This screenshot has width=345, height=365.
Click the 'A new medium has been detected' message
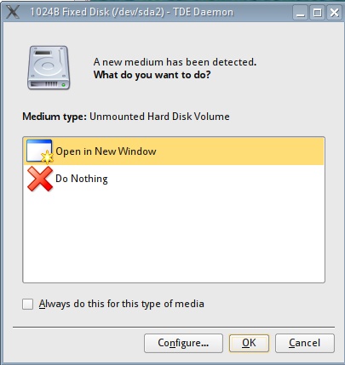[x=175, y=62]
